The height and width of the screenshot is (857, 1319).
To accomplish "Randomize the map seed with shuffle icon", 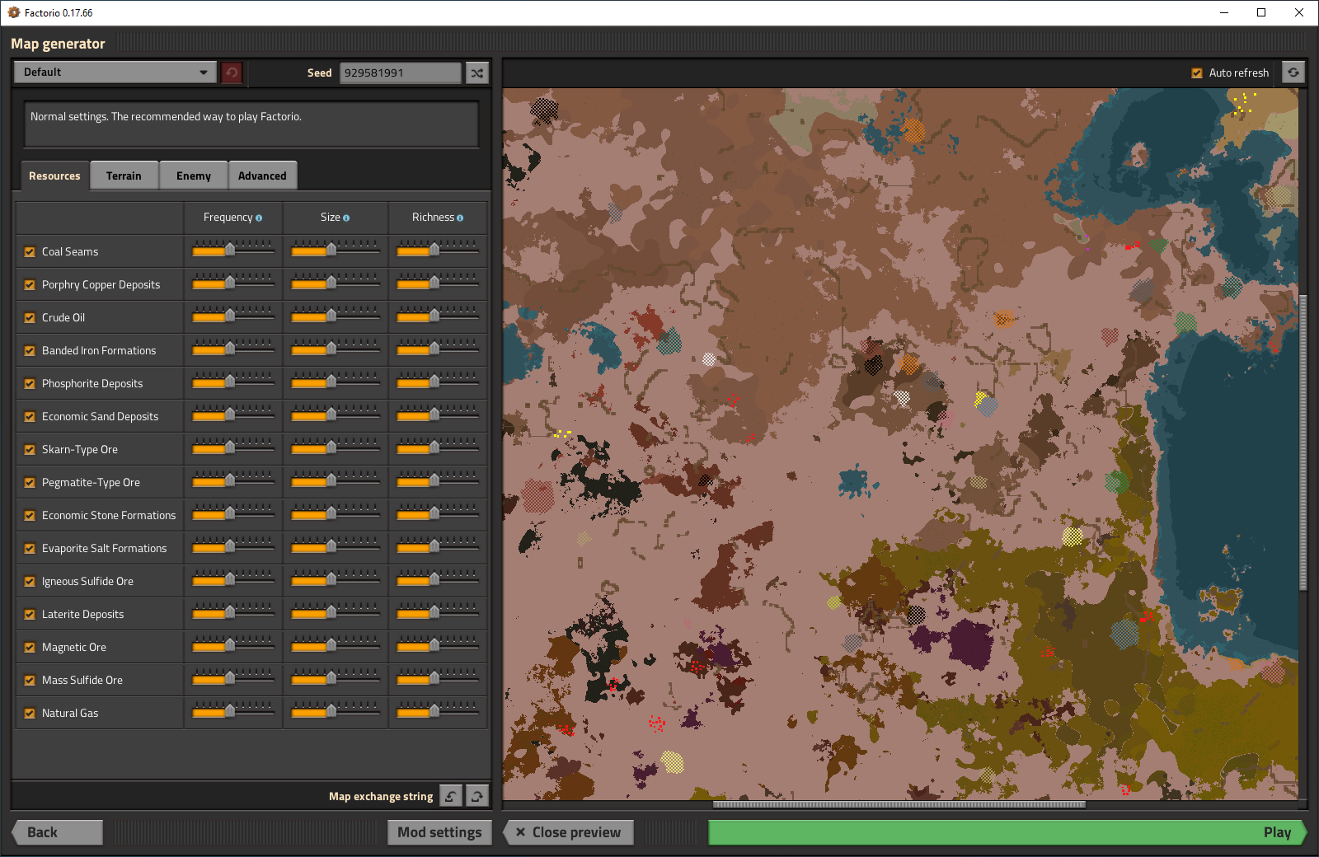I will pos(477,73).
